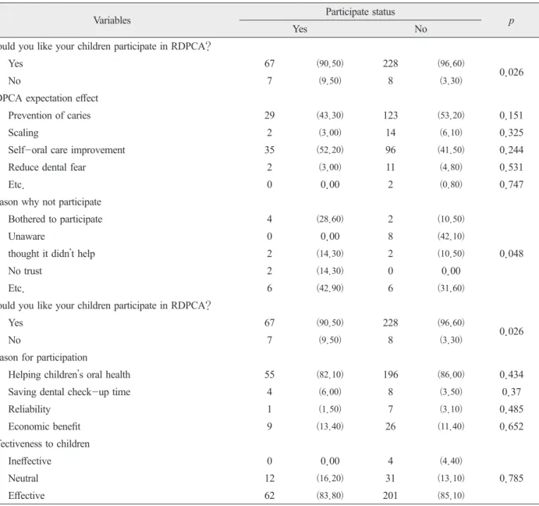
Task: Click the Reduce dental fear label
Action: click(x=47, y=167)
